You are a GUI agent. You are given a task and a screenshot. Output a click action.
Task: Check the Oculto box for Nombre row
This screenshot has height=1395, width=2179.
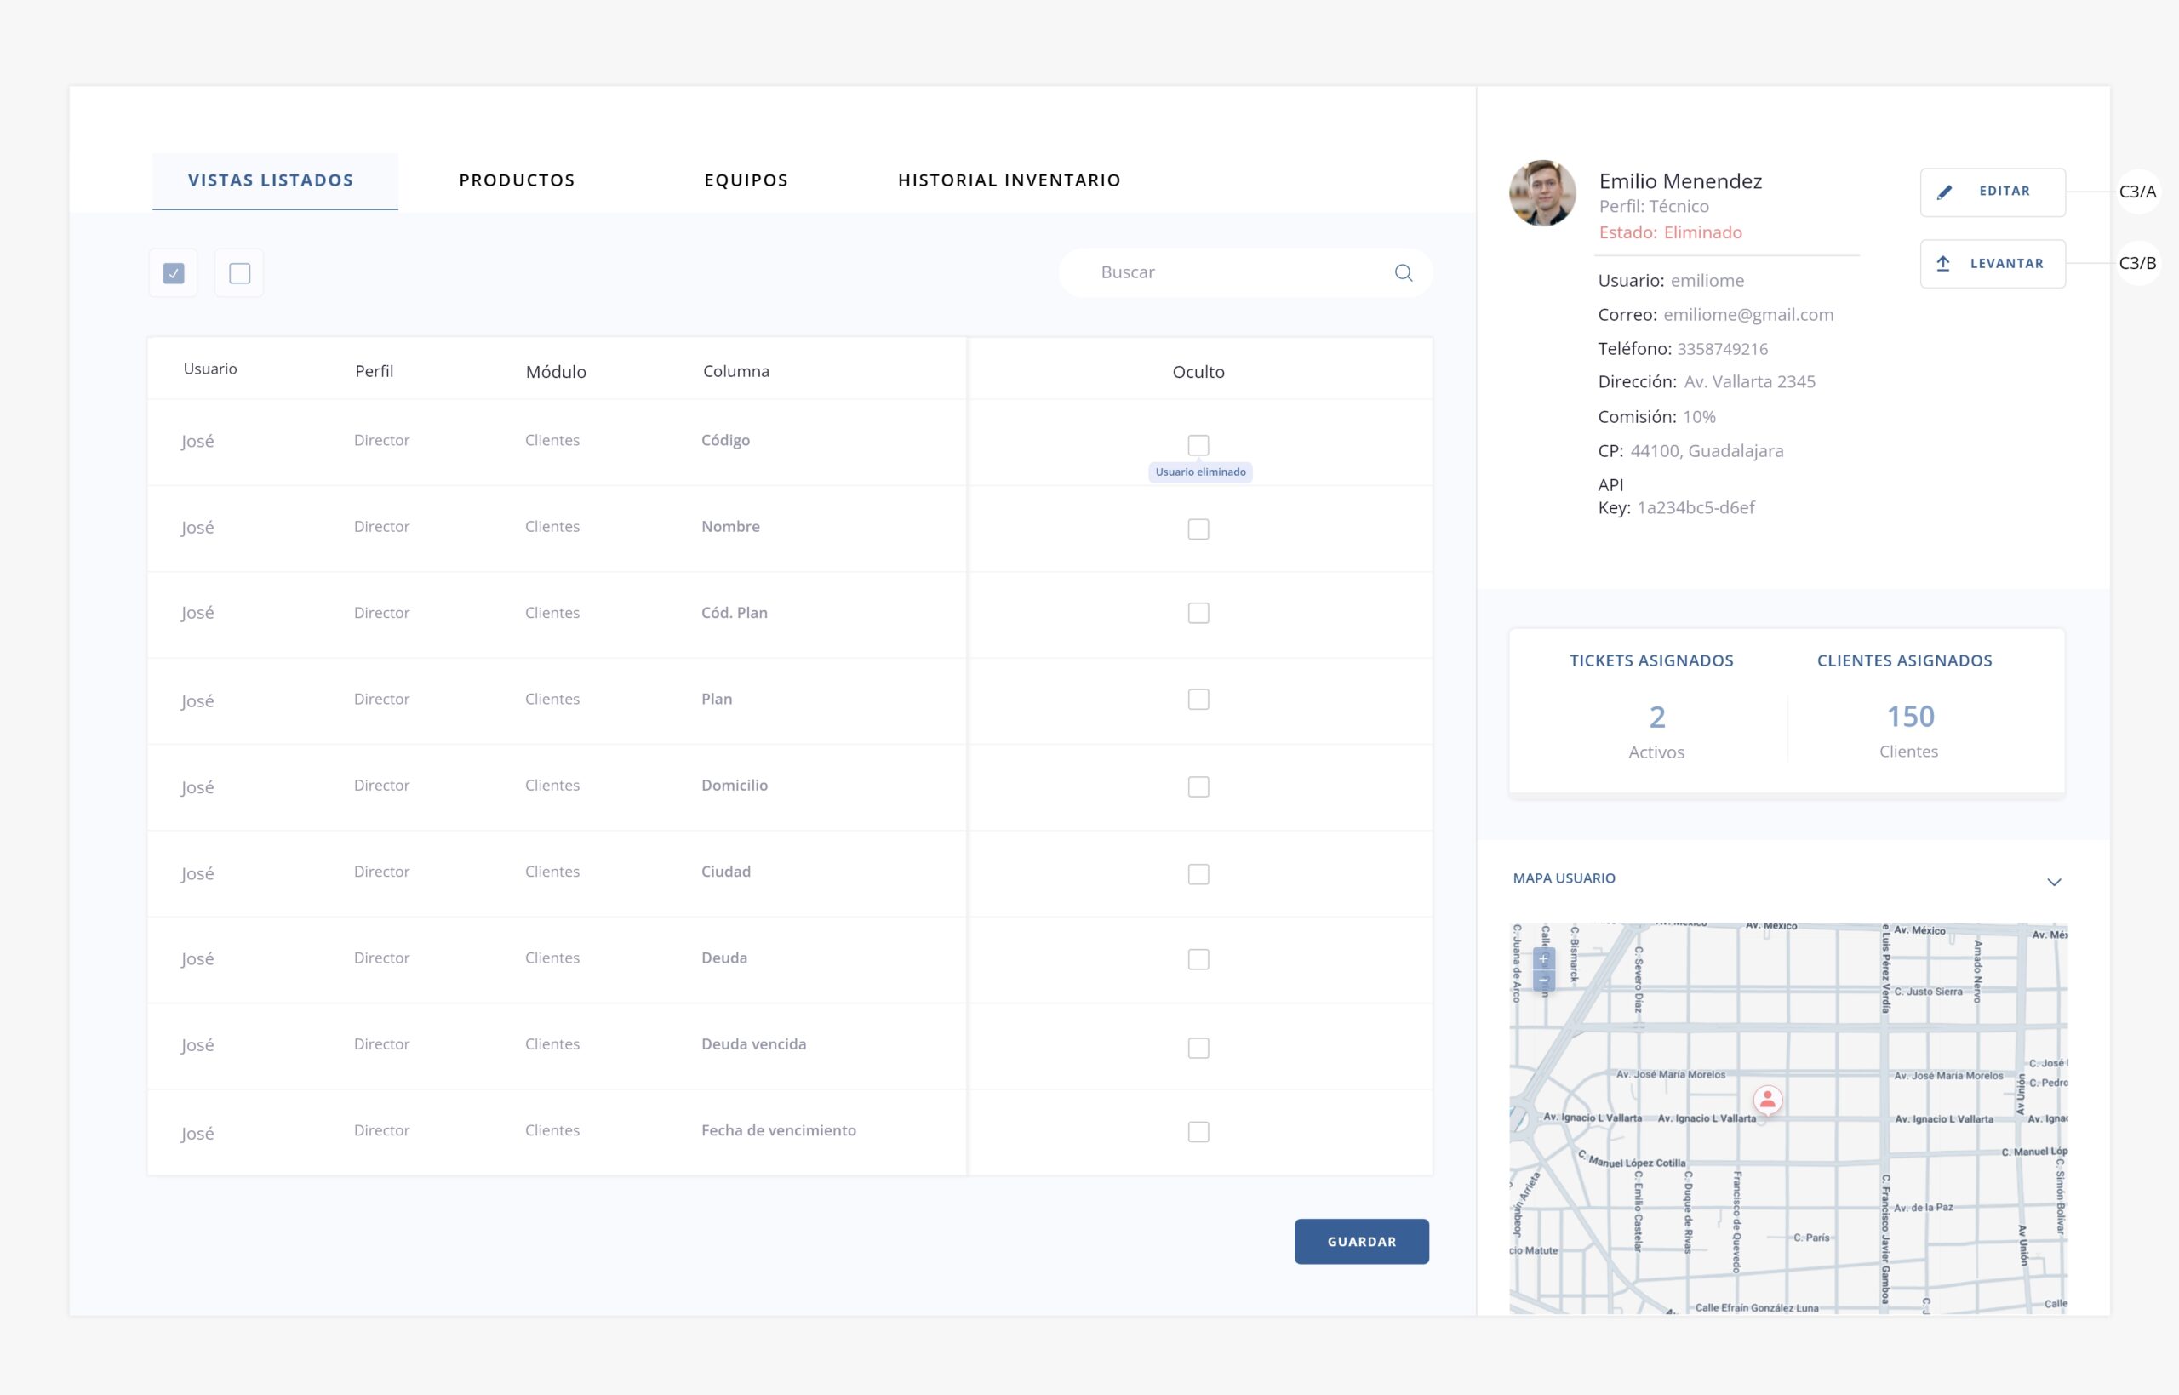pos(1198,529)
